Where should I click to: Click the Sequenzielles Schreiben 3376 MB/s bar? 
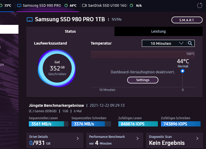point(91,124)
